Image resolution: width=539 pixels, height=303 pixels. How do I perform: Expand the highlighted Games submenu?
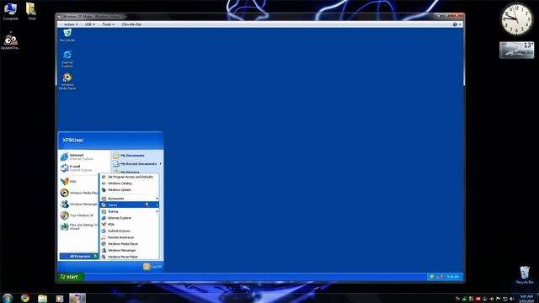129,205
